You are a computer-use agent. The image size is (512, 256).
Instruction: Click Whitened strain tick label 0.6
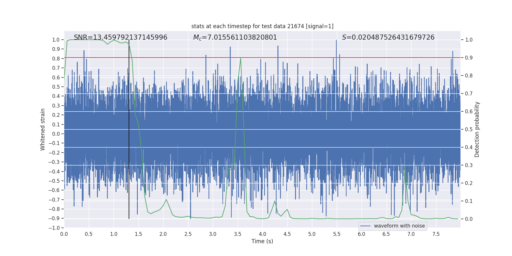[56, 77]
